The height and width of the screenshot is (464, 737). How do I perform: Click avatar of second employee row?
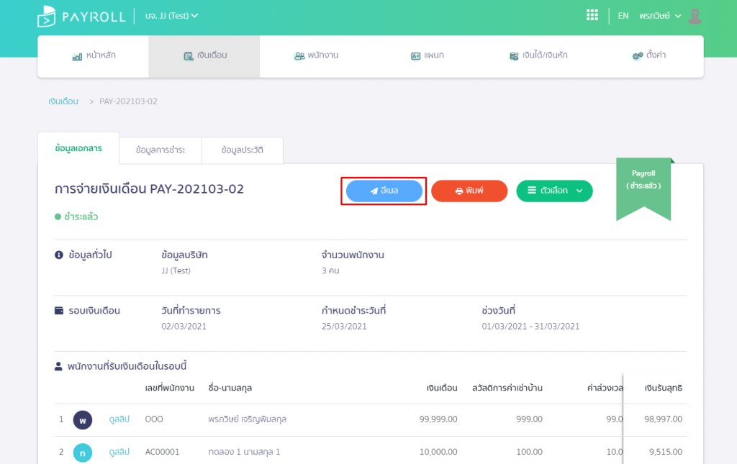coord(83,452)
